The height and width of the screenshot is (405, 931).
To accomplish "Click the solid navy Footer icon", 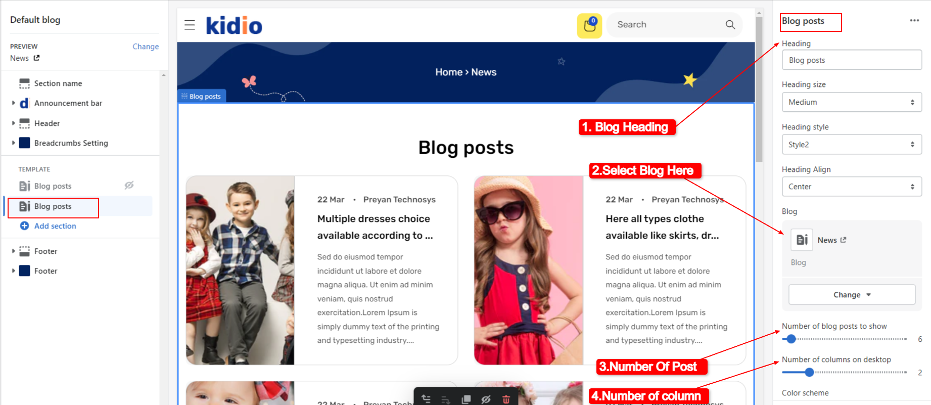I will pos(24,271).
